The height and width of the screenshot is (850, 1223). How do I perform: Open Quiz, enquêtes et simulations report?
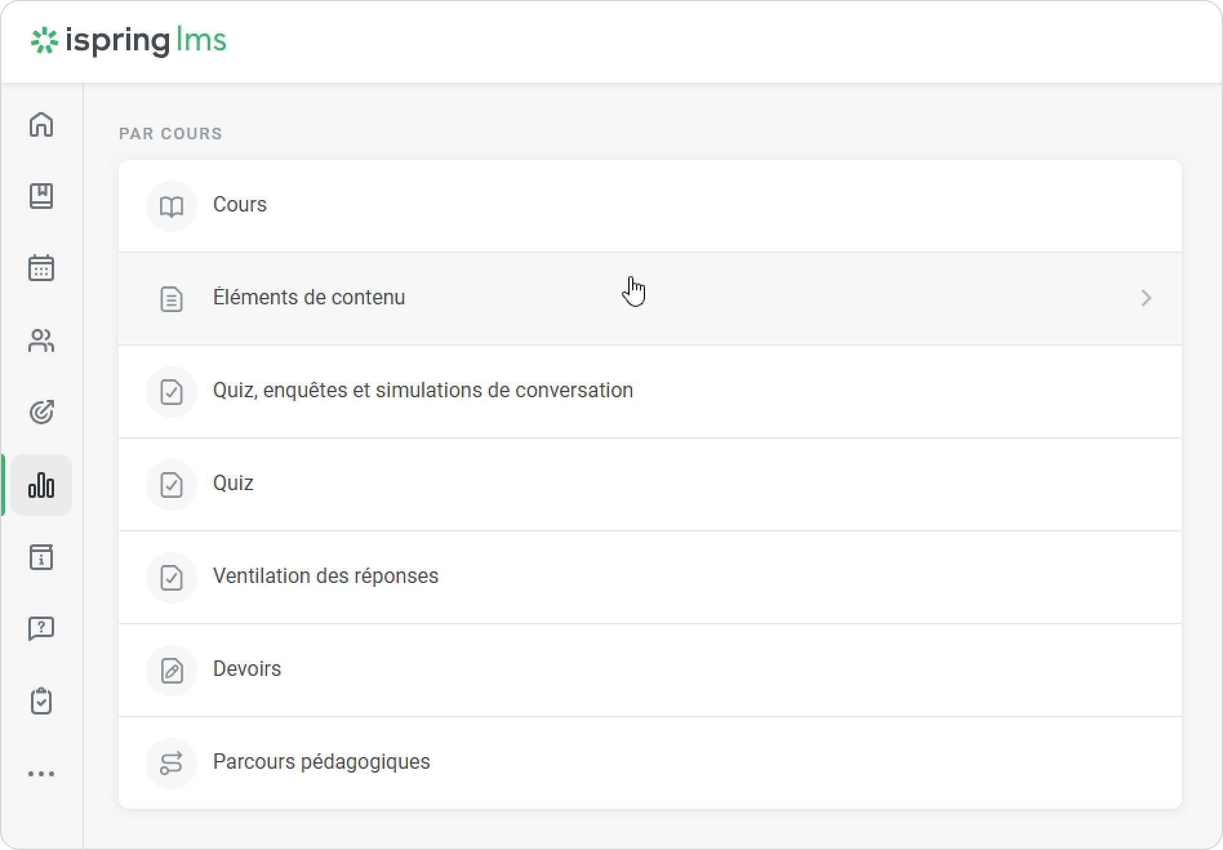click(x=423, y=390)
